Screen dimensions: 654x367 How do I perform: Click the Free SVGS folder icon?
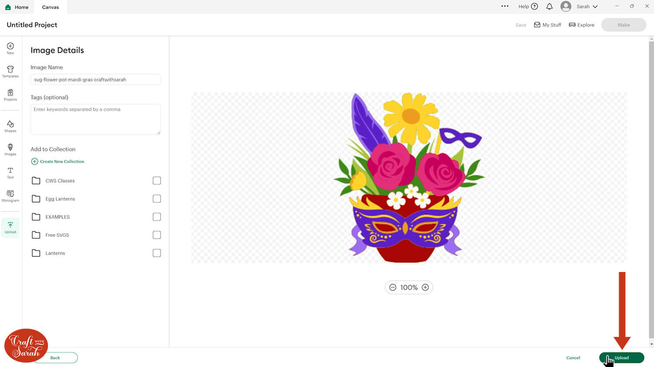36,235
